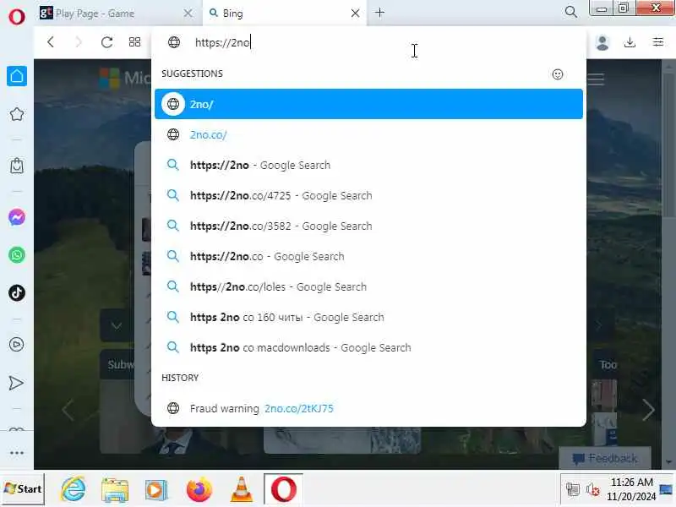Choose the 2no.co/ suggestion
Screen dimensions: 676x507
[x=368, y=134]
